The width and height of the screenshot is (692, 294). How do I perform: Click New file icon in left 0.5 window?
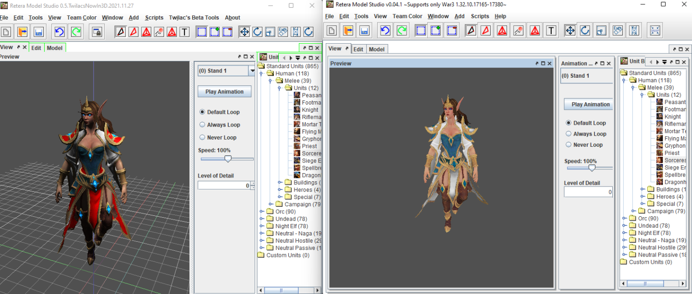[6, 32]
